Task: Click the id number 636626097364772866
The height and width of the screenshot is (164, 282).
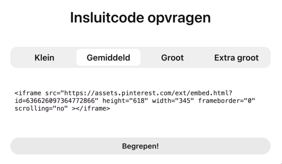Action: [x=62, y=100]
